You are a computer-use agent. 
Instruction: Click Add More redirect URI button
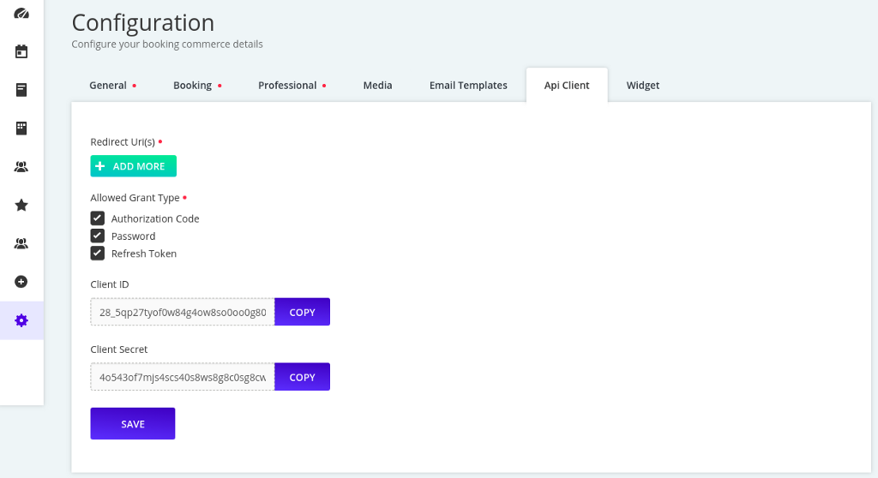(x=133, y=166)
